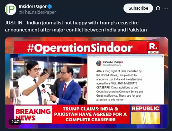Click the Trump Claims ceasefire headline banner
The height and width of the screenshot is (131, 172).
pos(91,114)
